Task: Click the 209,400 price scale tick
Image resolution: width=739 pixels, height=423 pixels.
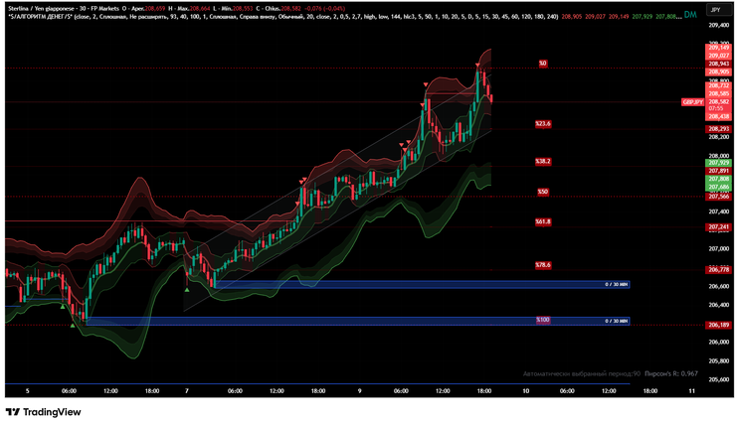Action: (x=718, y=26)
